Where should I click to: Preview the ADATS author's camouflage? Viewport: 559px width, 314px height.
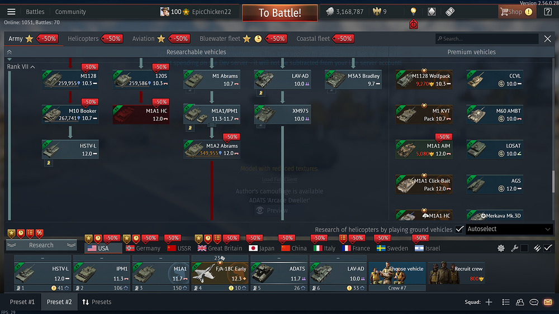point(272,211)
